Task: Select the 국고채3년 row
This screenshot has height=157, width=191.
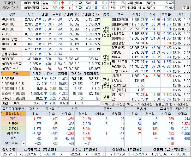Action: pos(151,85)
